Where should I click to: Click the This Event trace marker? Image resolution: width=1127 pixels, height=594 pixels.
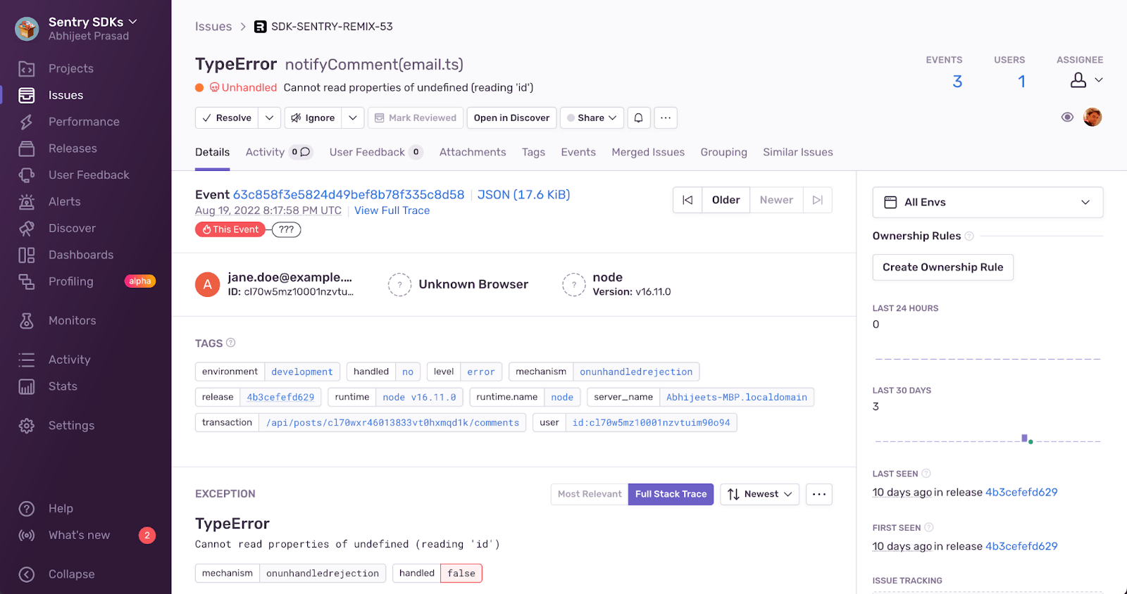230,229
